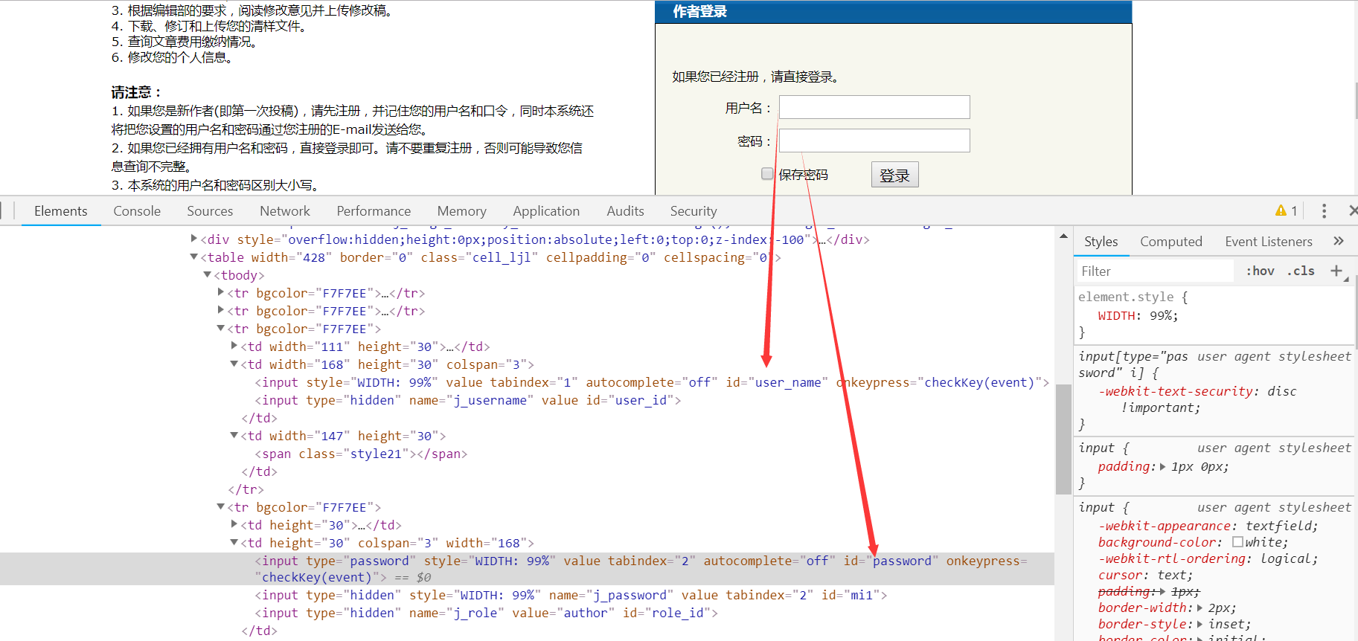Click the styles Filter field
The width and height of the screenshot is (1358, 641).
click(1154, 271)
